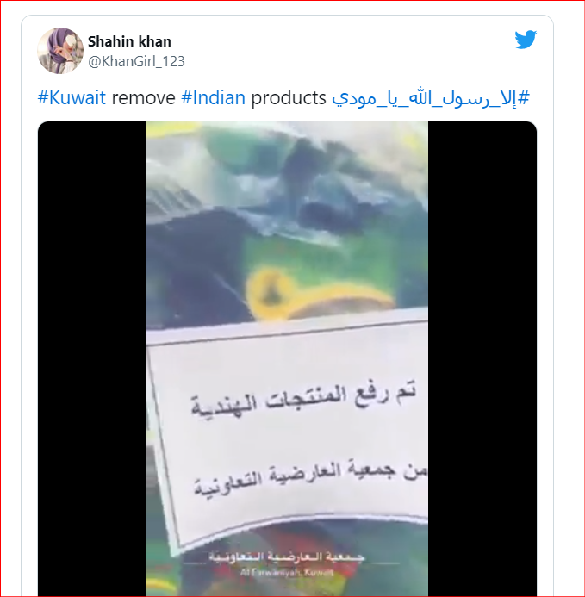Open the Arabic hashtag in the tweet
Viewport: 585px width, 597px height.
pos(431,98)
